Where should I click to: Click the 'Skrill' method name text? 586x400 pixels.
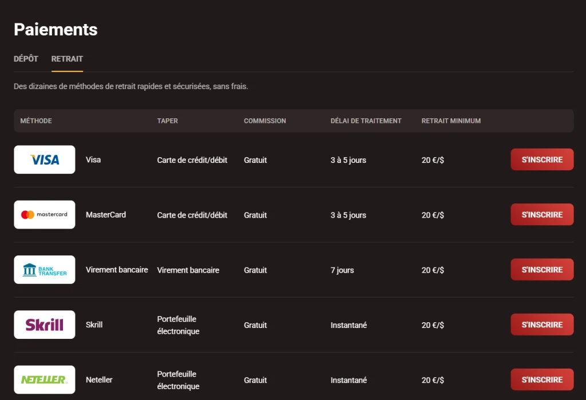click(x=94, y=325)
